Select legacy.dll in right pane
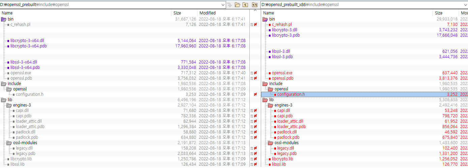Screen dimensions: 468x168 coord(286,148)
